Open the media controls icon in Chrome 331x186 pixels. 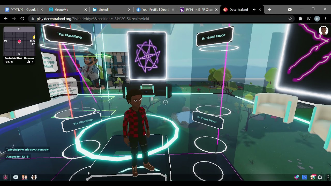point(309,19)
